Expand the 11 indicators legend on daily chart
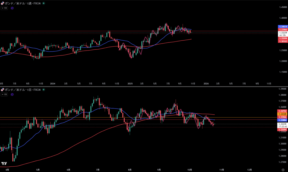Viewport: 288px width, 172px height. pos(4,94)
